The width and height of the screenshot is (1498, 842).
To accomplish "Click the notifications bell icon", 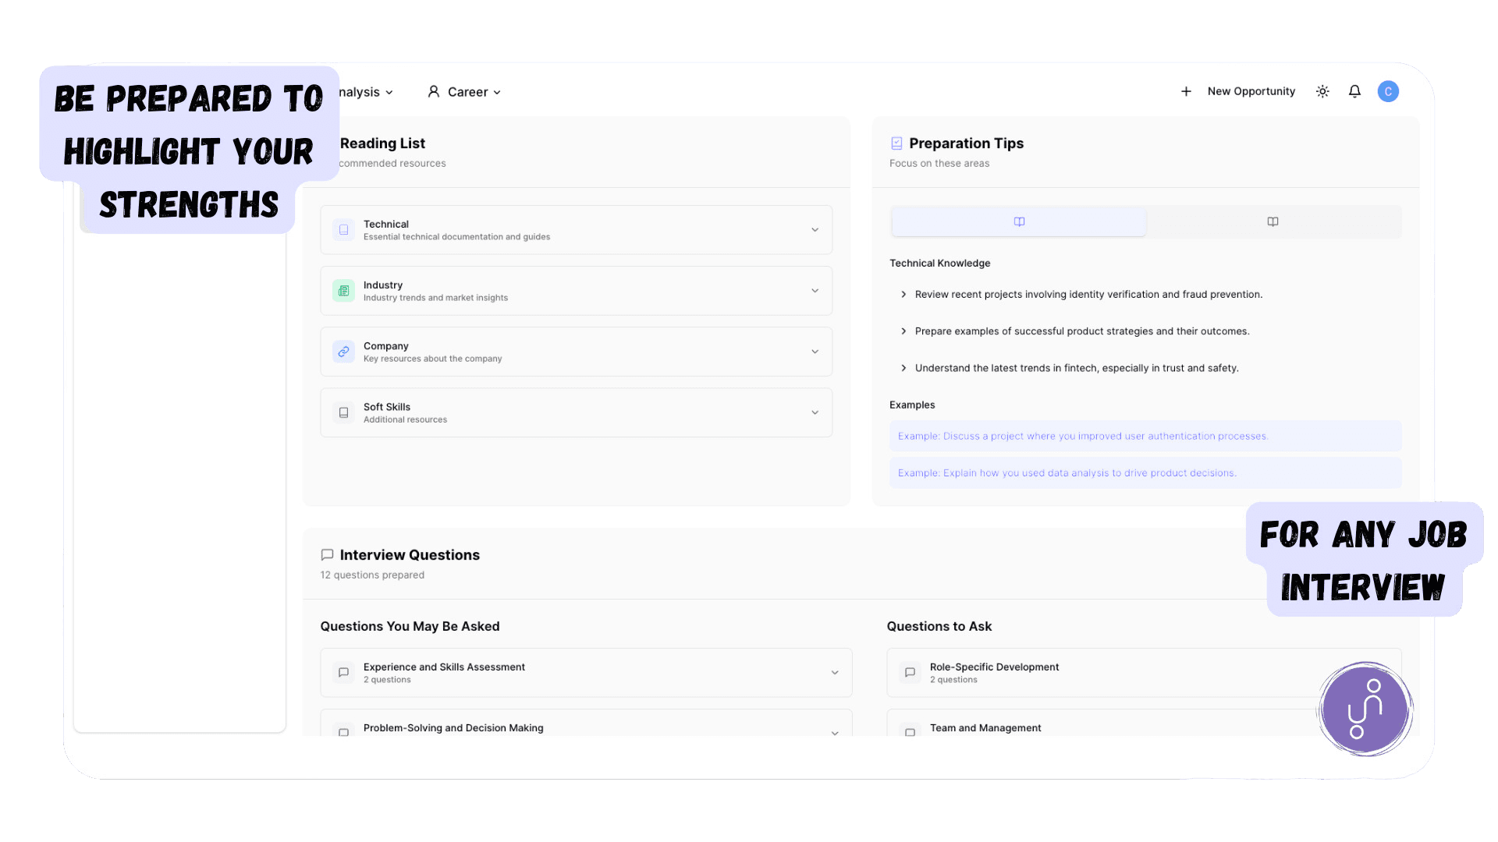I will tap(1355, 91).
